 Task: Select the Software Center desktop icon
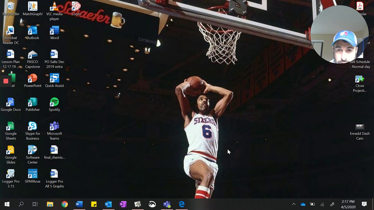32,155
